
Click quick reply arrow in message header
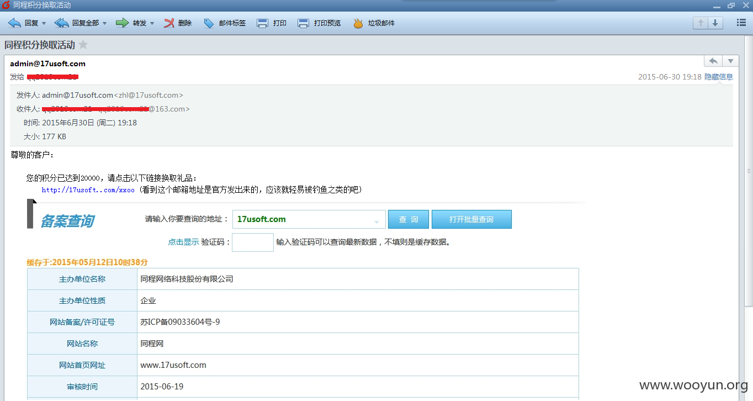pyautogui.click(x=713, y=61)
